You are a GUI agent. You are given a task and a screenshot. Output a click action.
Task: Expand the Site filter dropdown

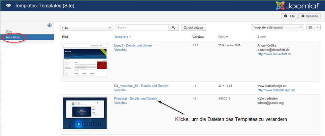[x=87, y=28]
